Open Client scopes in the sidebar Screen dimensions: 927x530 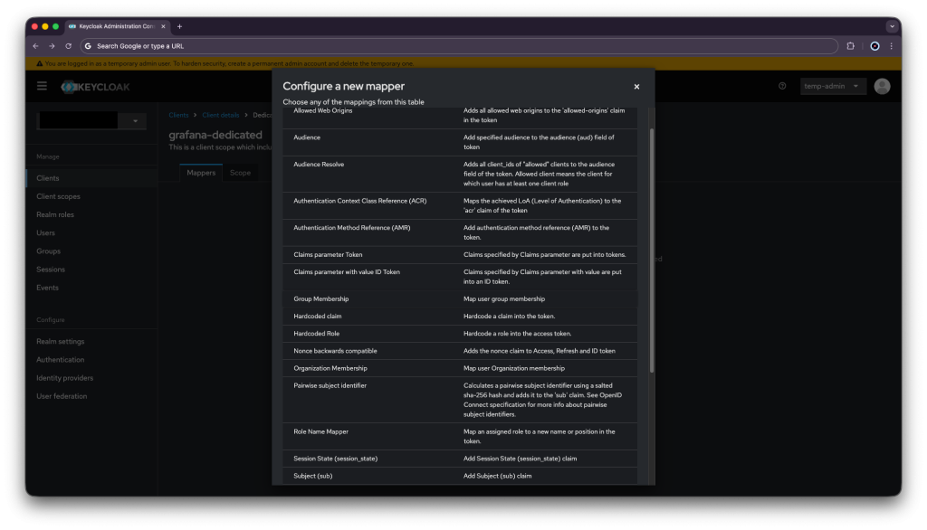[x=58, y=196]
